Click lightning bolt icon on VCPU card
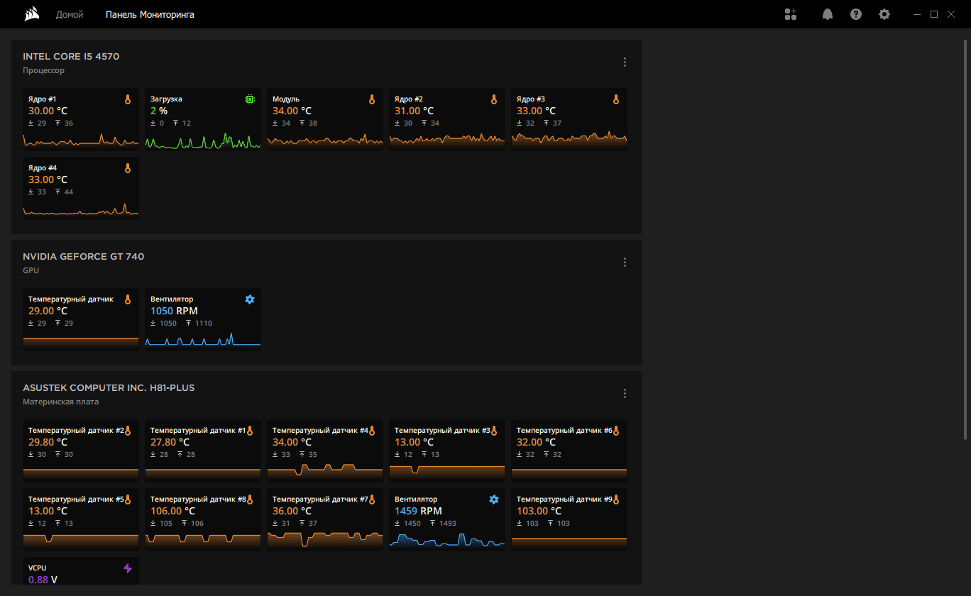Viewport: 971px width, 596px height. (128, 568)
